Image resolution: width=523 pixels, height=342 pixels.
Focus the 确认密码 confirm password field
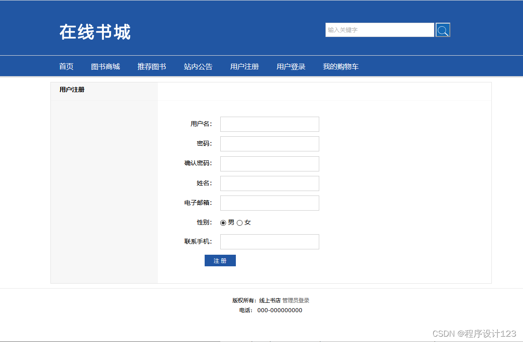click(x=269, y=163)
